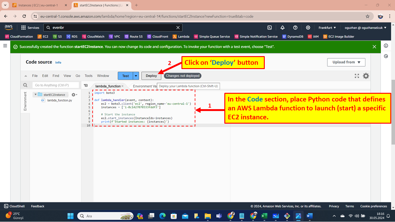
Task: Enter fullscreen mode in the code editor
Action: coord(357,76)
